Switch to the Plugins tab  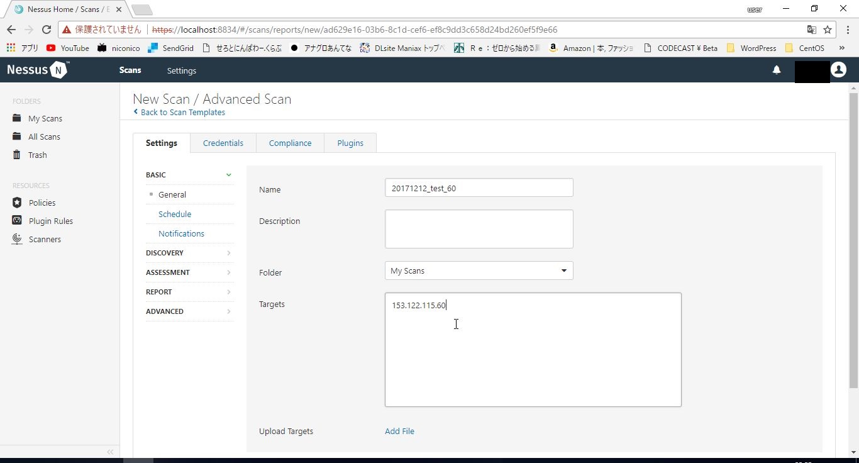click(350, 143)
